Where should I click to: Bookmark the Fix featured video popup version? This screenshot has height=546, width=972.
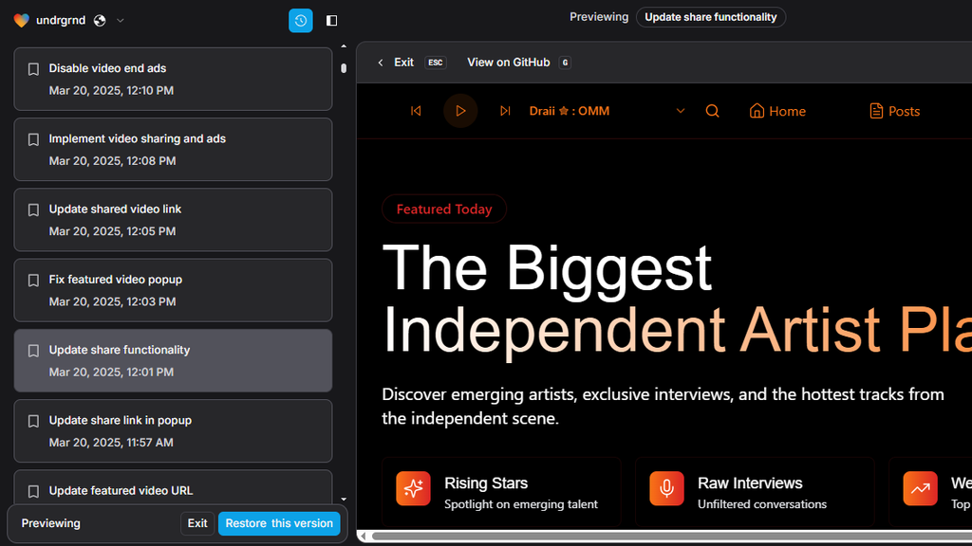point(33,280)
